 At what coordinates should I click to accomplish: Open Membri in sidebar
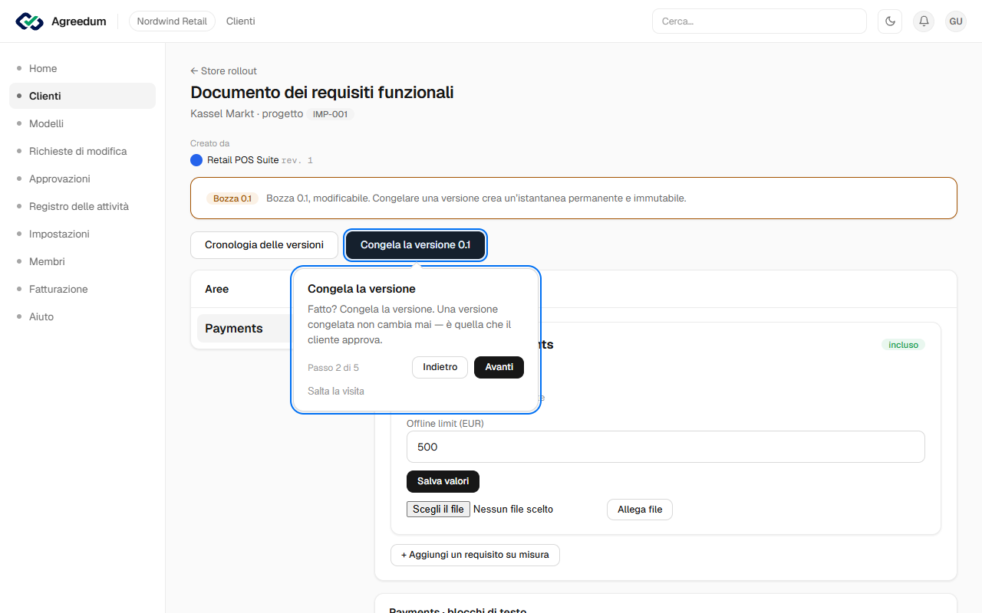coord(82,261)
